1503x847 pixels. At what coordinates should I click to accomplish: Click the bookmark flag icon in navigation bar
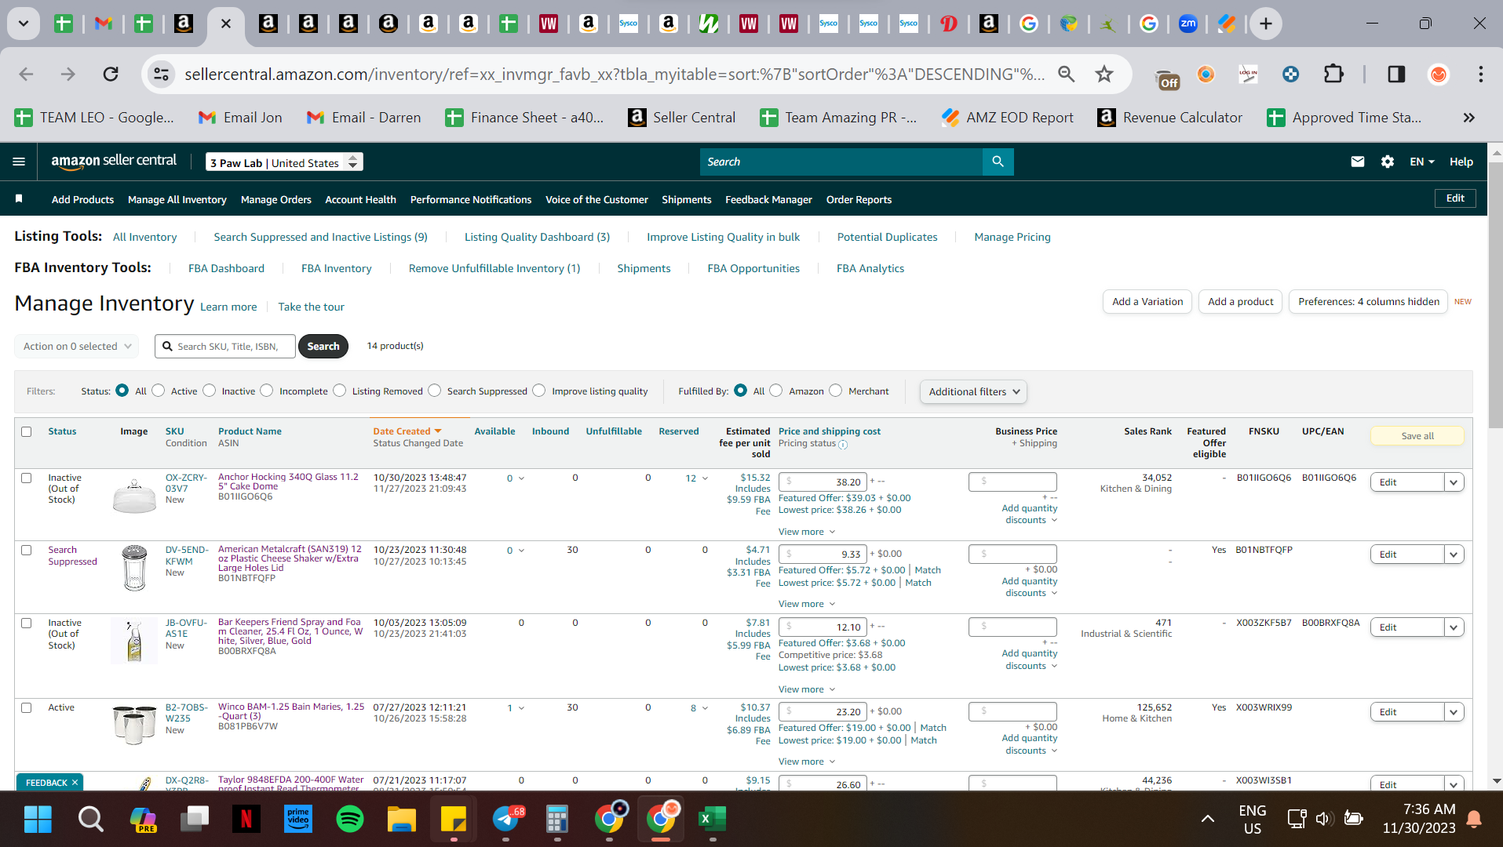click(19, 199)
